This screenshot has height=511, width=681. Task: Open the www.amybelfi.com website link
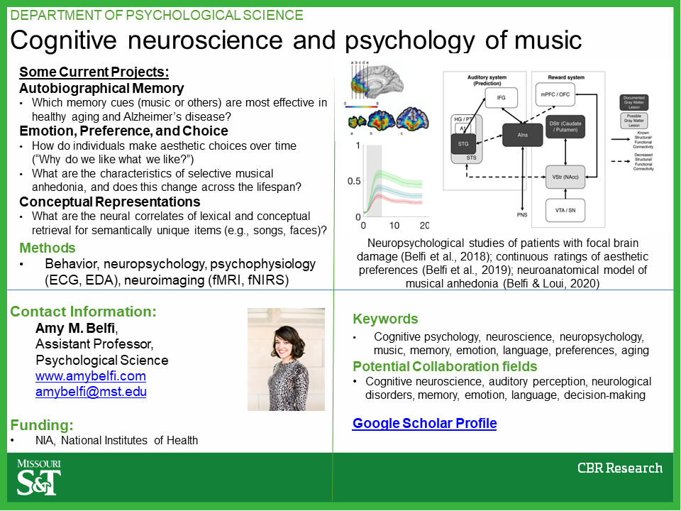click(91, 376)
